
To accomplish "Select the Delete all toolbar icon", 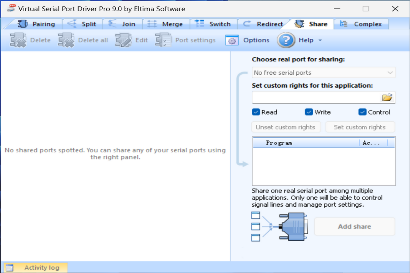I will coord(66,40).
